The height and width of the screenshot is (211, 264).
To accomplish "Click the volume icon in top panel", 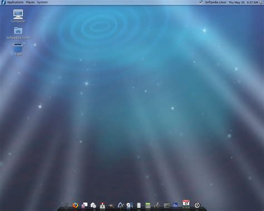I will tap(261, 2).
